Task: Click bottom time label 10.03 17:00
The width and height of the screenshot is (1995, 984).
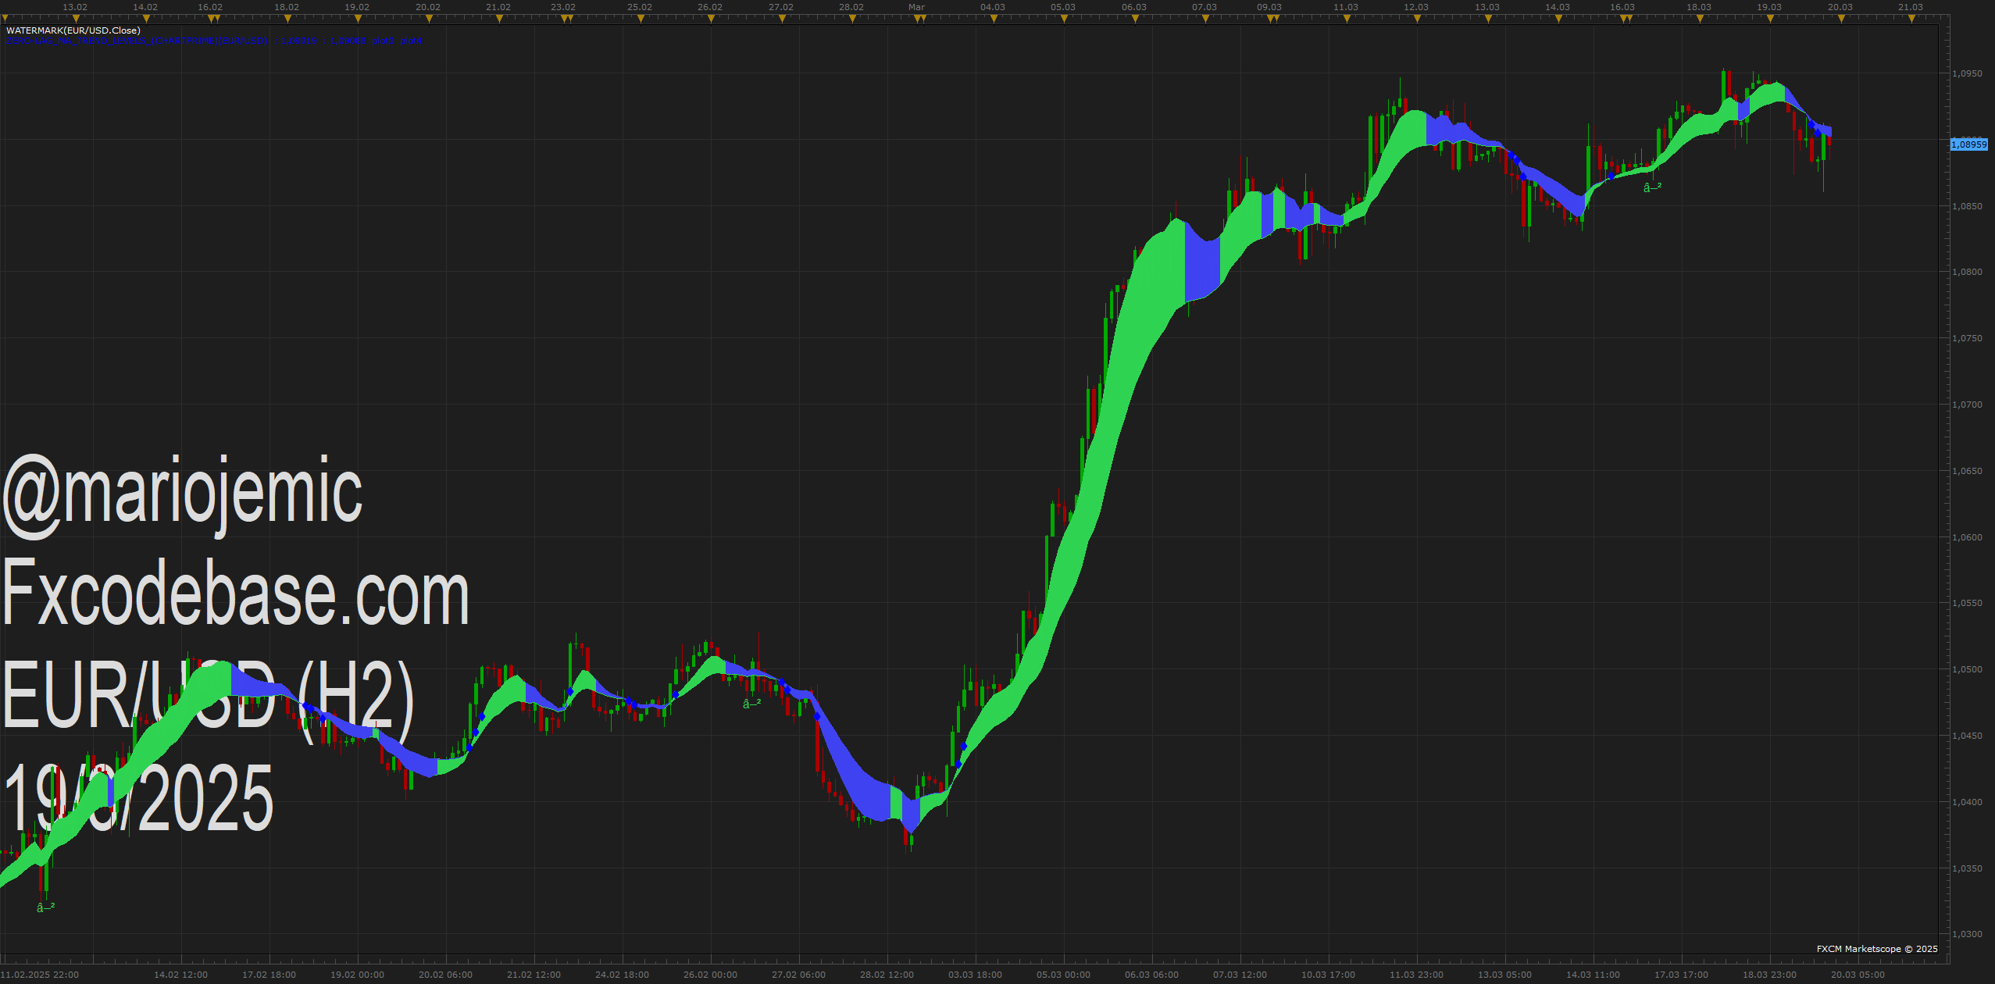Action: pyautogui.click(x=1328, y=975)
